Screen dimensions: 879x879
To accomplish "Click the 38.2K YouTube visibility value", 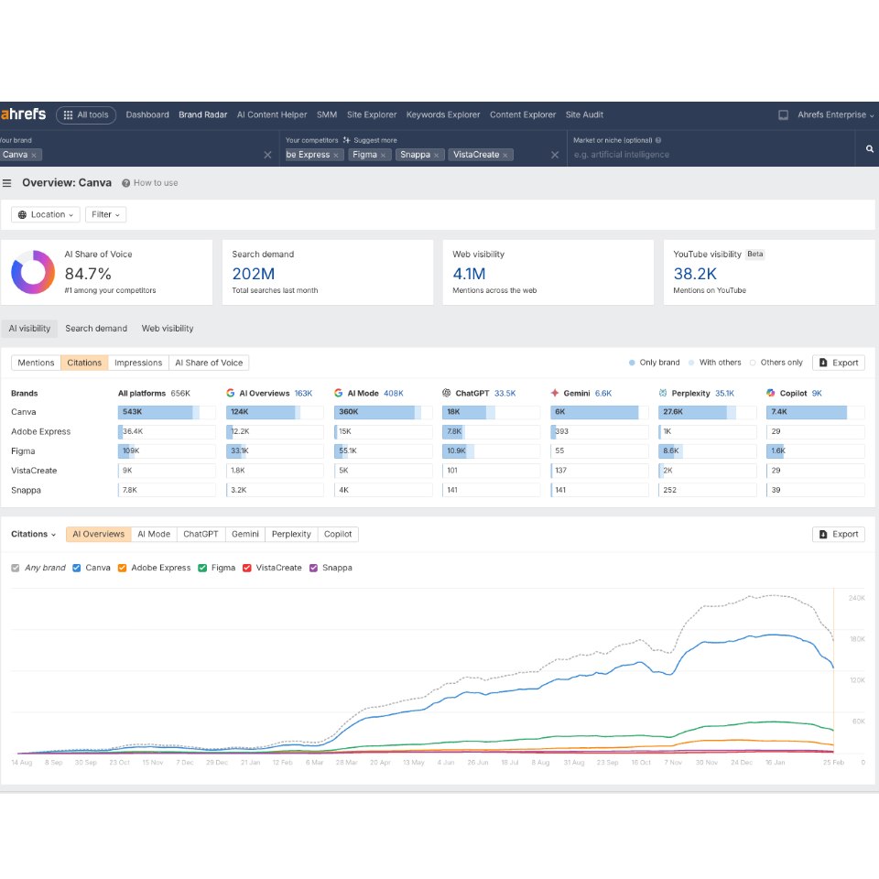I will pos(695,274).
